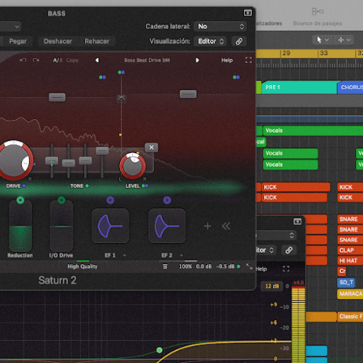This screenshot has height=363, width=363.
Task: Remove the band with the X button
Action: (x=152, y=147)
